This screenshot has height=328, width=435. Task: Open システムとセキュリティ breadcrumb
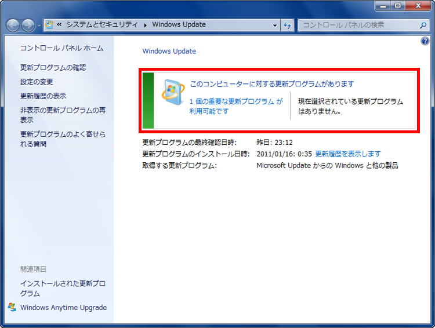[102, 25]
